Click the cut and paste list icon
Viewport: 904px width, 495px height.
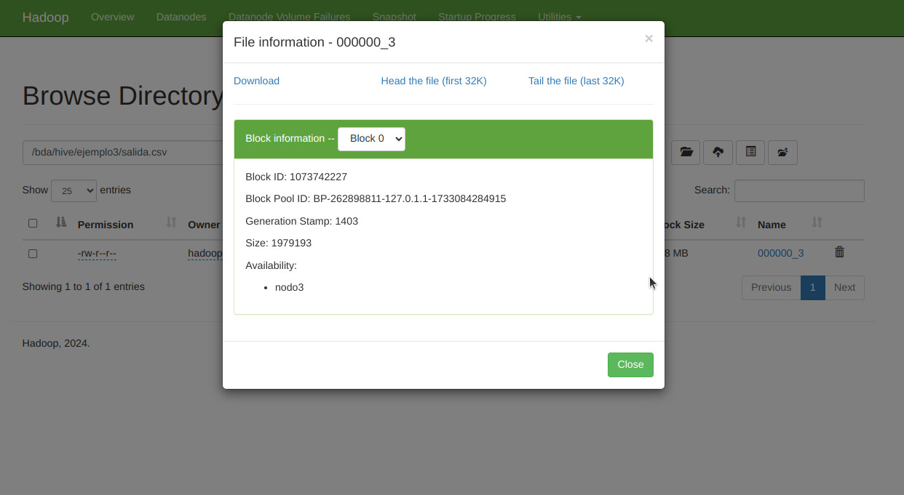coord(750,152)
